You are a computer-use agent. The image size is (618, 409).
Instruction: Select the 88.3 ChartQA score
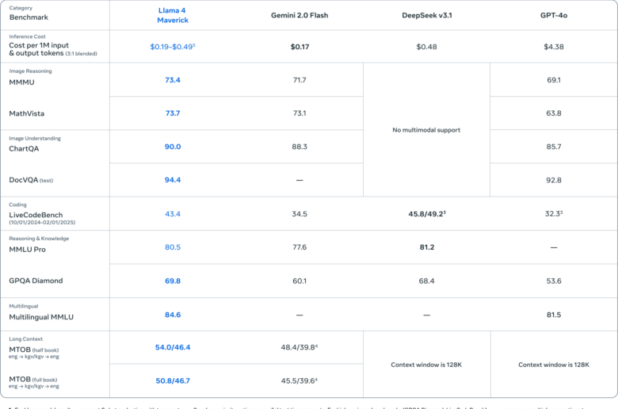pos(299,147)
